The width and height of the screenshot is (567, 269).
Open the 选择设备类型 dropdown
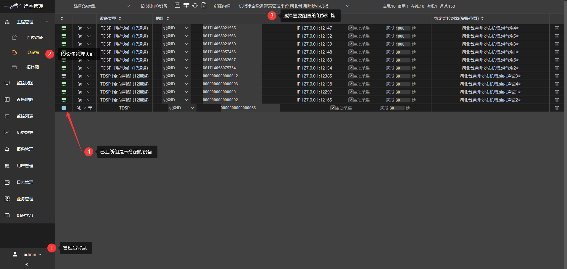102,6
